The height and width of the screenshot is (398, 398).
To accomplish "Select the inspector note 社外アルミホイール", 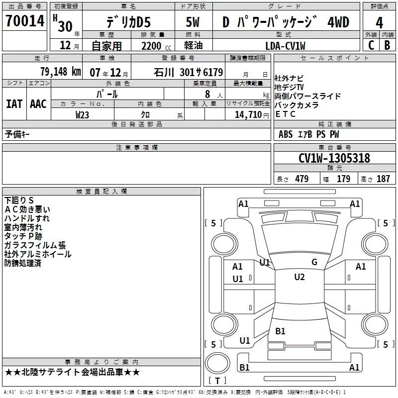I will coord(38,254).
